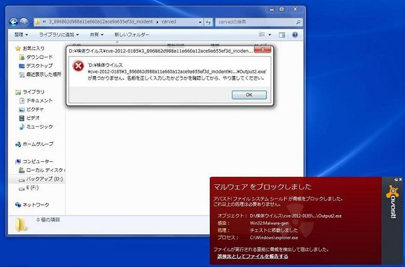The image size is (405, 267).
Task: Select ライブラリ in navigation pane
Action: click(33, 91)
